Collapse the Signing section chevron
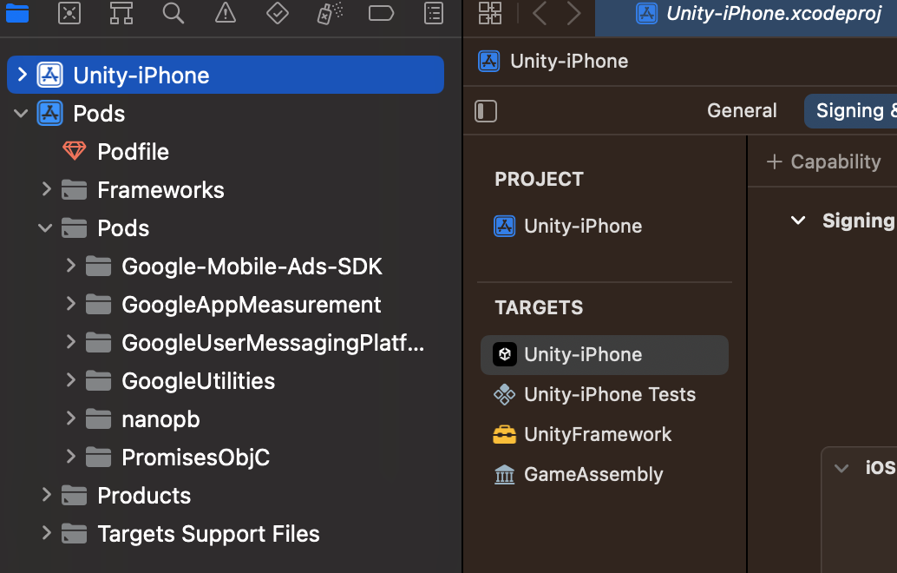 pos(798,221)
